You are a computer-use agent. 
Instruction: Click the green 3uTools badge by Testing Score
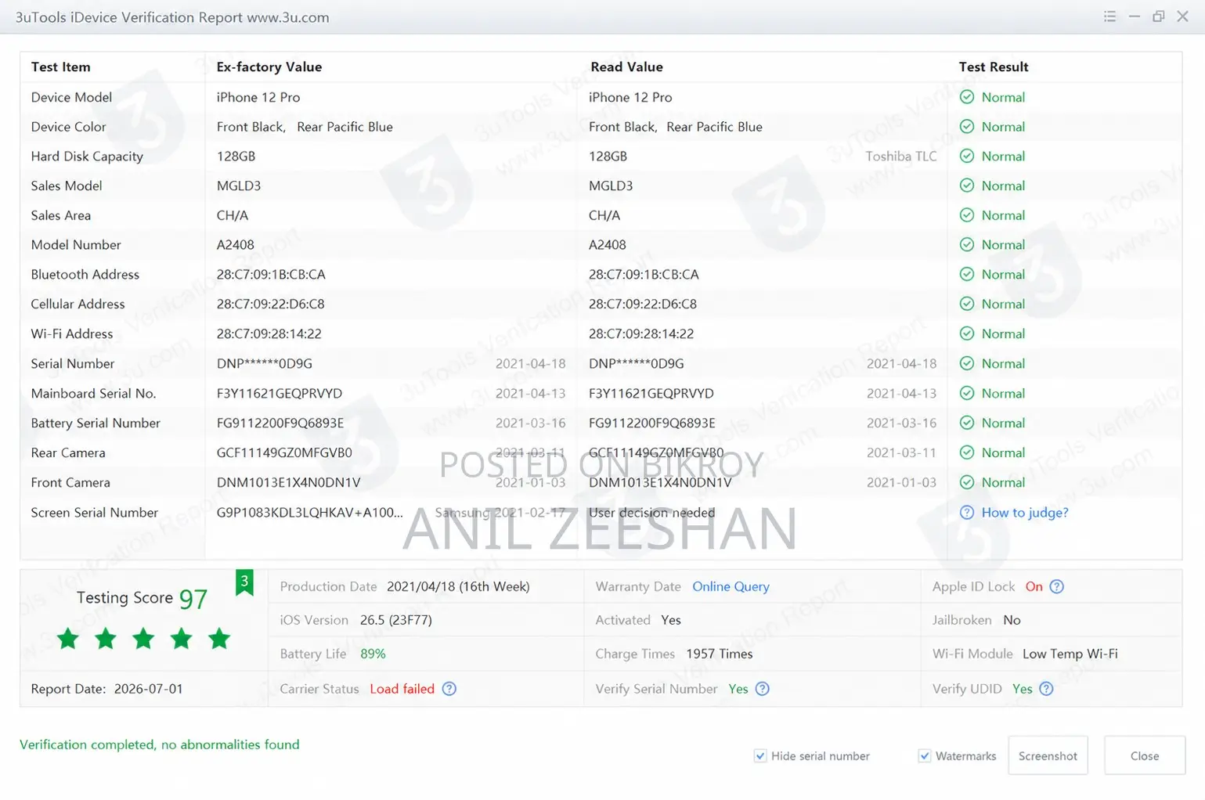244,582
